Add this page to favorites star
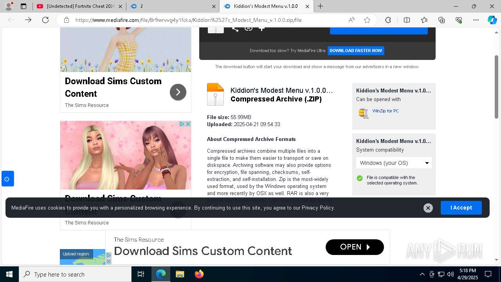 point(367,20)
